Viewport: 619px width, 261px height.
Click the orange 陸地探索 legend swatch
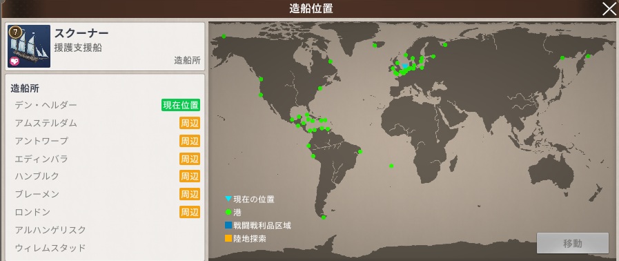228,238
